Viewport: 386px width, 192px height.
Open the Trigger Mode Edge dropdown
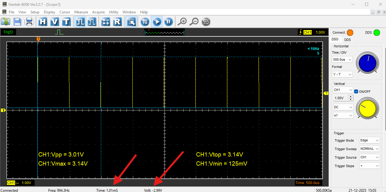[369, 140]
